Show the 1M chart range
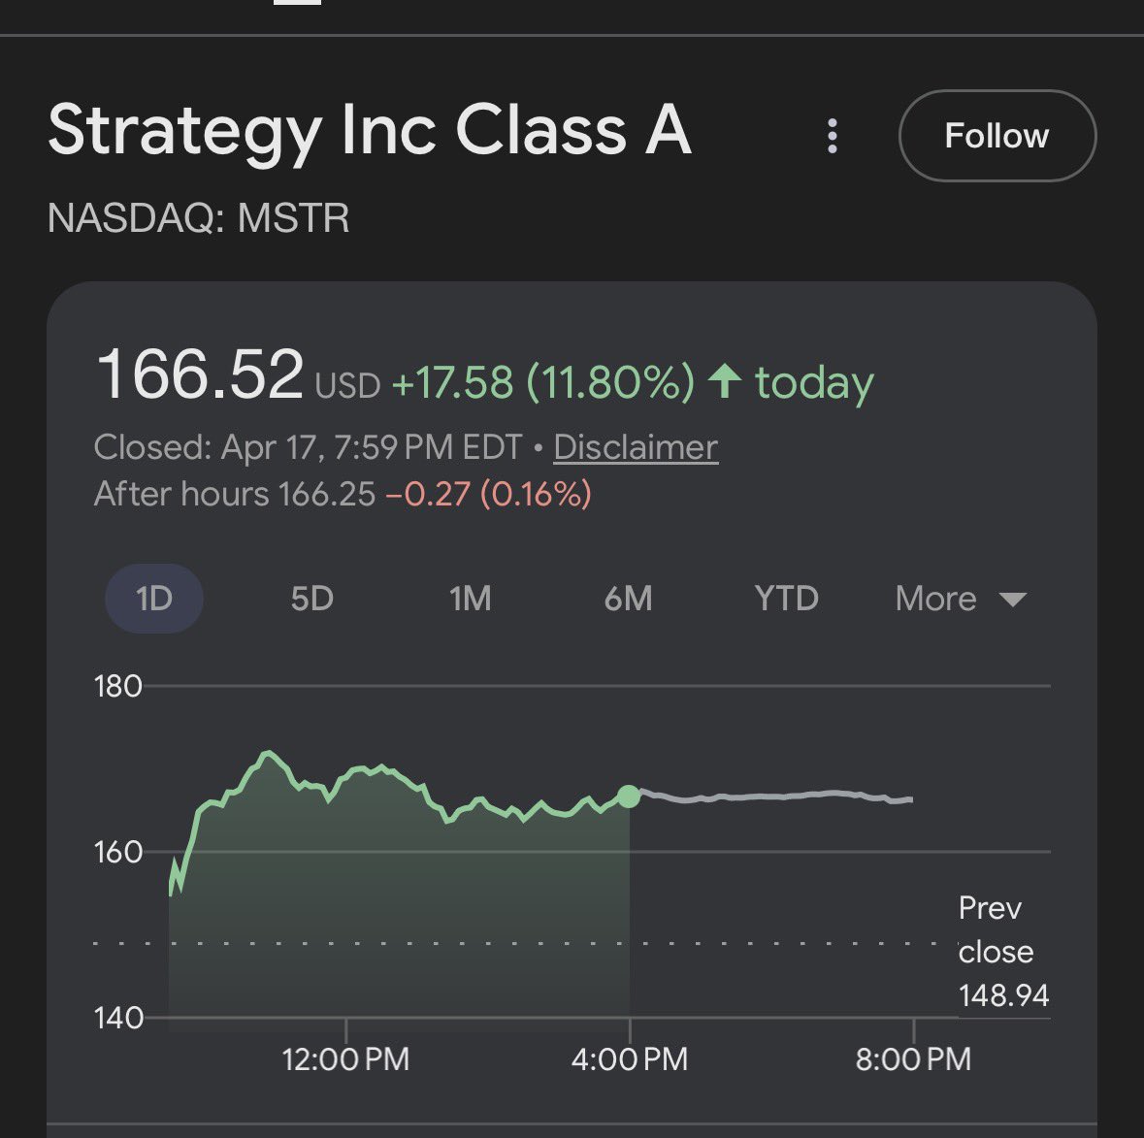Image resolution: width=1144 pixels, height=1138 pixels. (x=470, y=599)
